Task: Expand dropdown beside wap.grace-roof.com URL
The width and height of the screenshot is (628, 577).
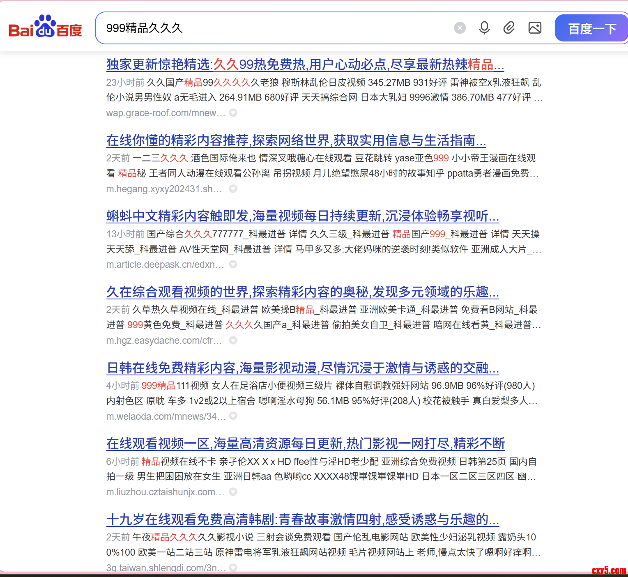Action: coord(233,113)
